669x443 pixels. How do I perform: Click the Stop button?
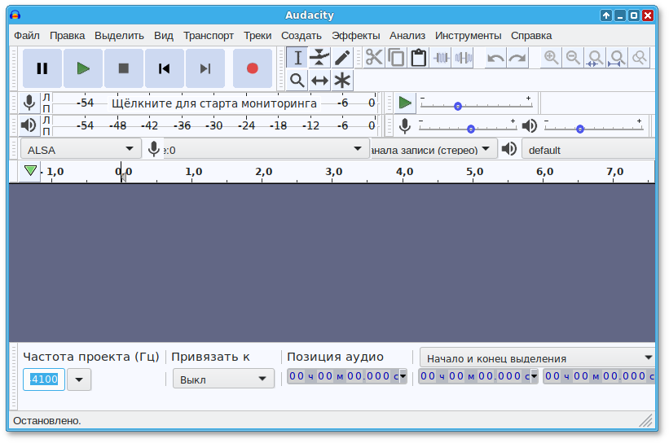[123, 68]
